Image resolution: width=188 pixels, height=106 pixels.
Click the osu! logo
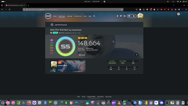pyautogui.click(x=48, y=16)
